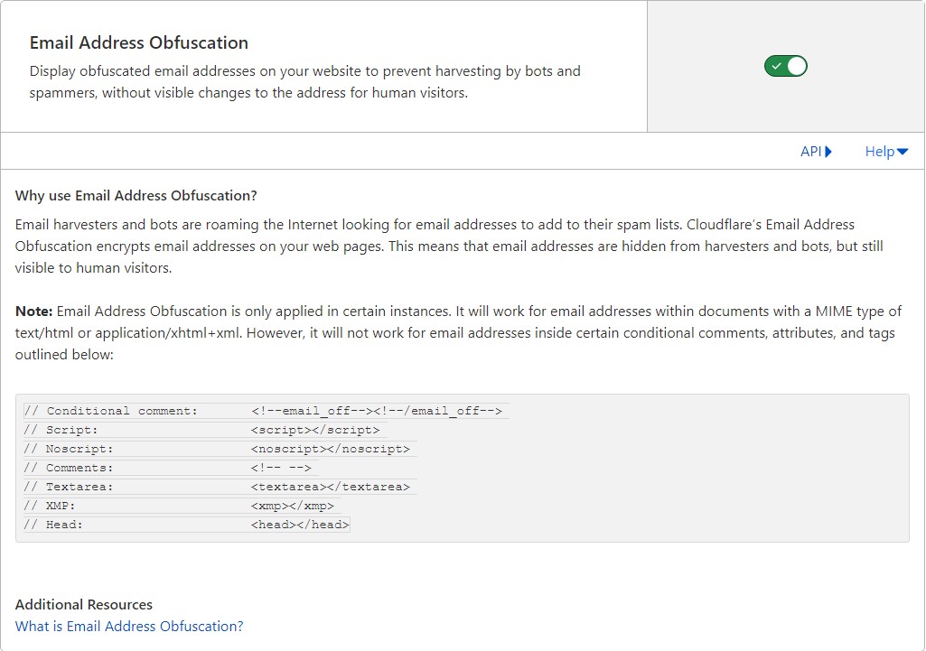The width and height of the screenshot is (926, 651).
Task: Click the <noscript></noscript> tag text
Action: pyautogui.click(x=330, y=449)
